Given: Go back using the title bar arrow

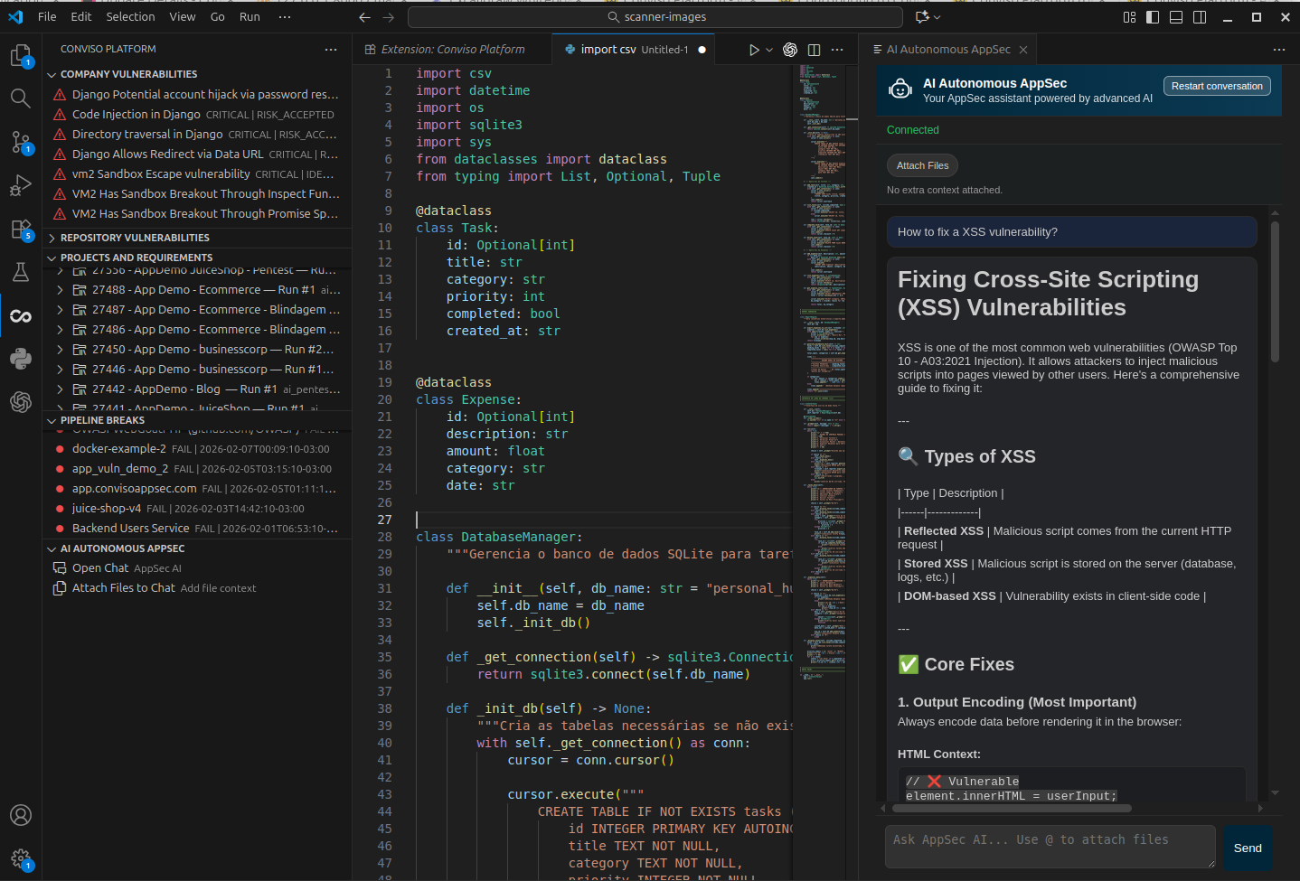Looking at the screenshot, I should coord(364,17).
